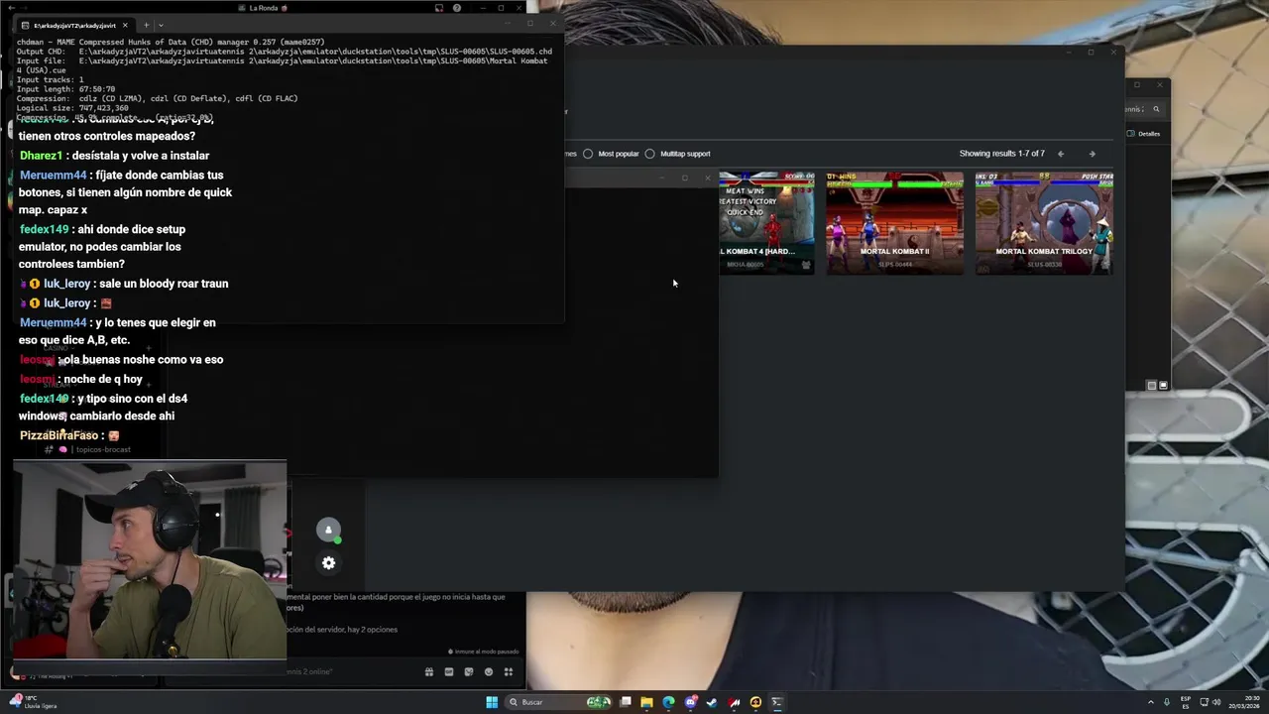
Task: Open the red slash app icon in the taskbar
Action: click(x=734, y=702)
